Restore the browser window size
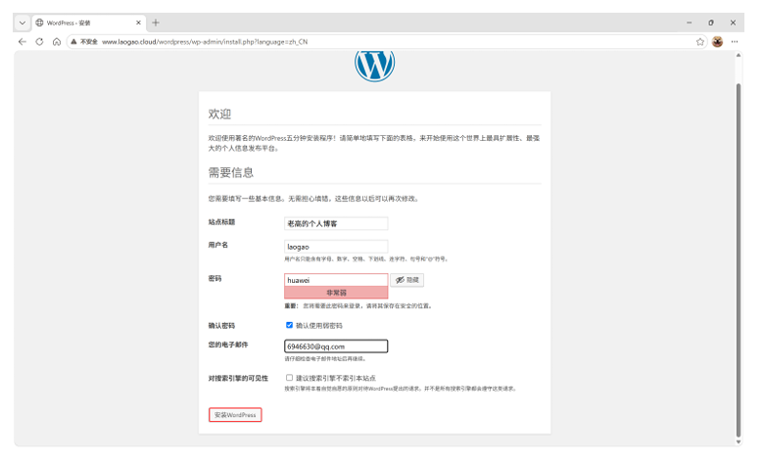Viewport: 764px width, 462px height. click(x=711, y=23)
